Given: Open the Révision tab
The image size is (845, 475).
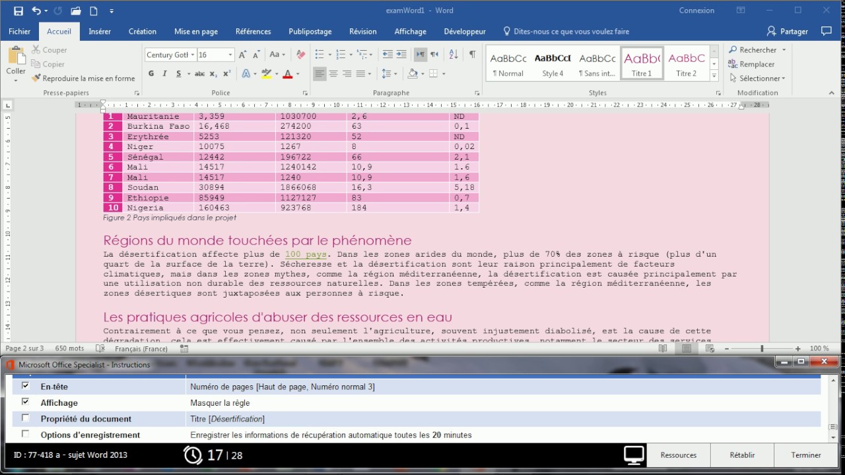Looking at the screenshot, I should click(363, 31).
